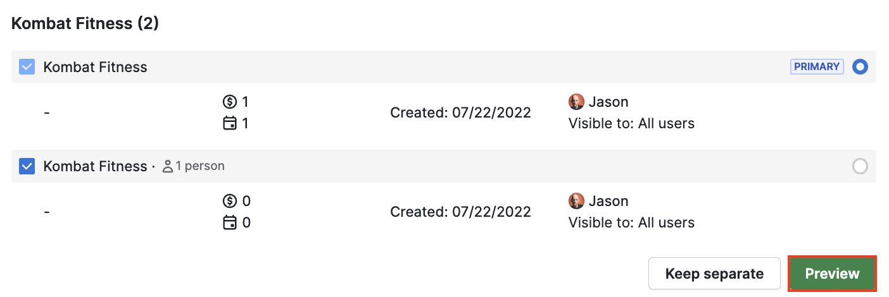Image resolution: width=889 pixels, height=297 pixels.
Task: Click the Preview button
Action: tap(832, 274)
